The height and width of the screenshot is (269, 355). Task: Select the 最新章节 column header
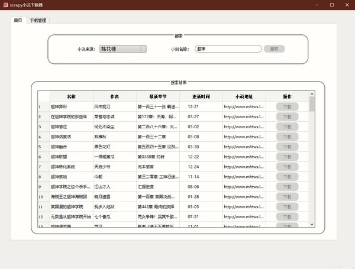click(158, 96)
